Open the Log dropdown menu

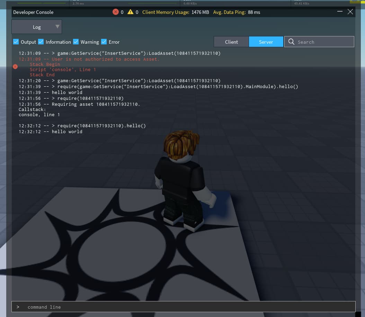pos(37,27)
